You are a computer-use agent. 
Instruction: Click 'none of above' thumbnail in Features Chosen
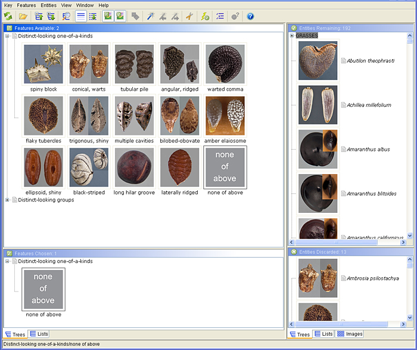(43, 289)
